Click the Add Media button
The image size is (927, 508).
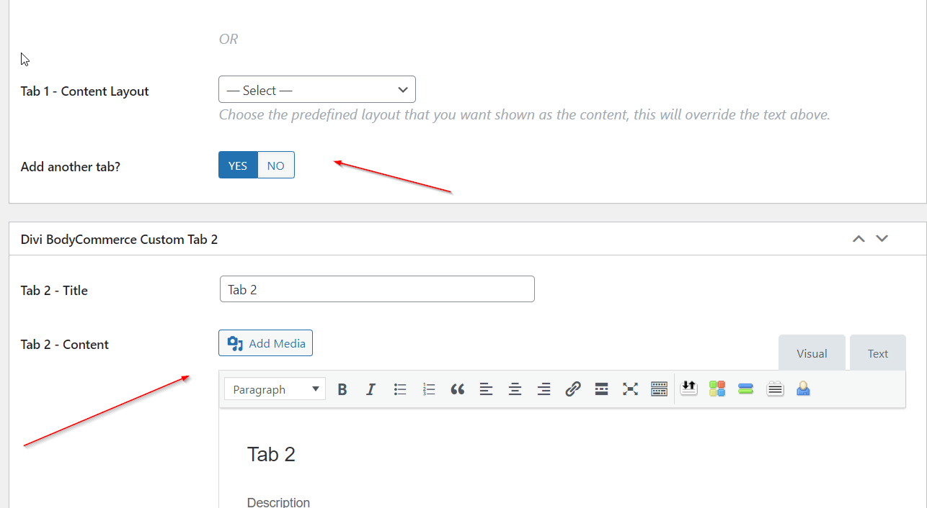click(266, 343)
